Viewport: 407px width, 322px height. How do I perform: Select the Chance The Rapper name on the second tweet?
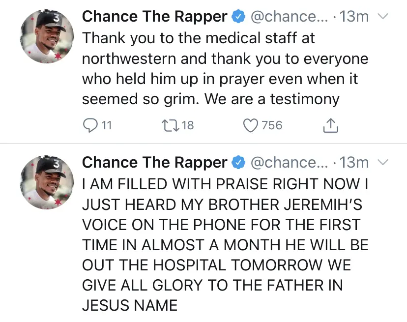tap(154, 162)
